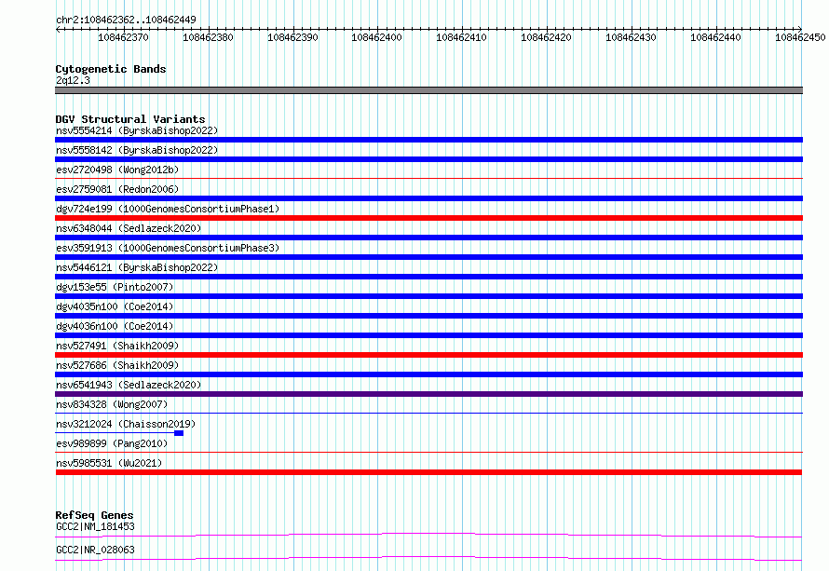Open variant dgv4035n100 (Coe2014)
Viewport: 829px width, 571px height.
pyautogui.click(x=115, y=306)
